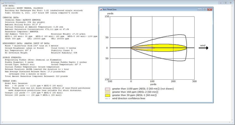Click the red AEGL-3 legend swatch
Screen dimensions: 235x125
click(108, 89)
